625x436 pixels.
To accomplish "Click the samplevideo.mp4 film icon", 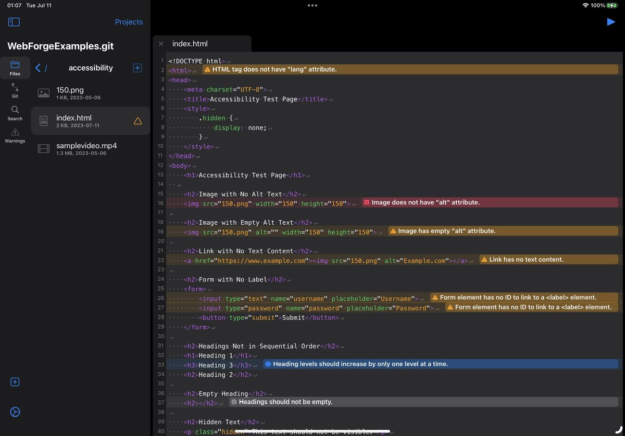I will click(x=44, y=149).
